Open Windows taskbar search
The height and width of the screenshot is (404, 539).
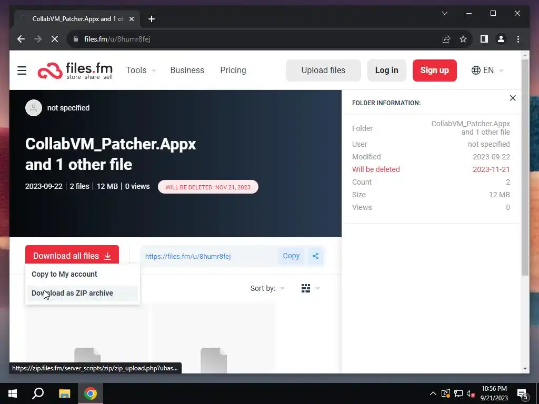pyautogui.click(x=38, y=393)
